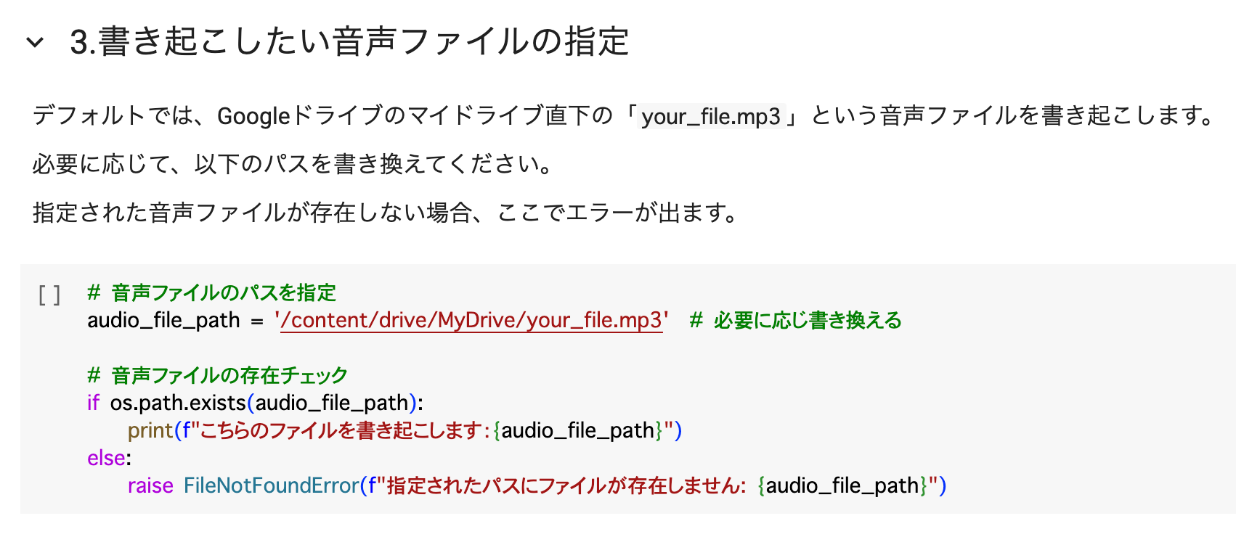Place cursor on comment # 音声ファイルのパスを指定
Screen dimensions: 1236x537
pyautogui.click(x=211, y=293)
